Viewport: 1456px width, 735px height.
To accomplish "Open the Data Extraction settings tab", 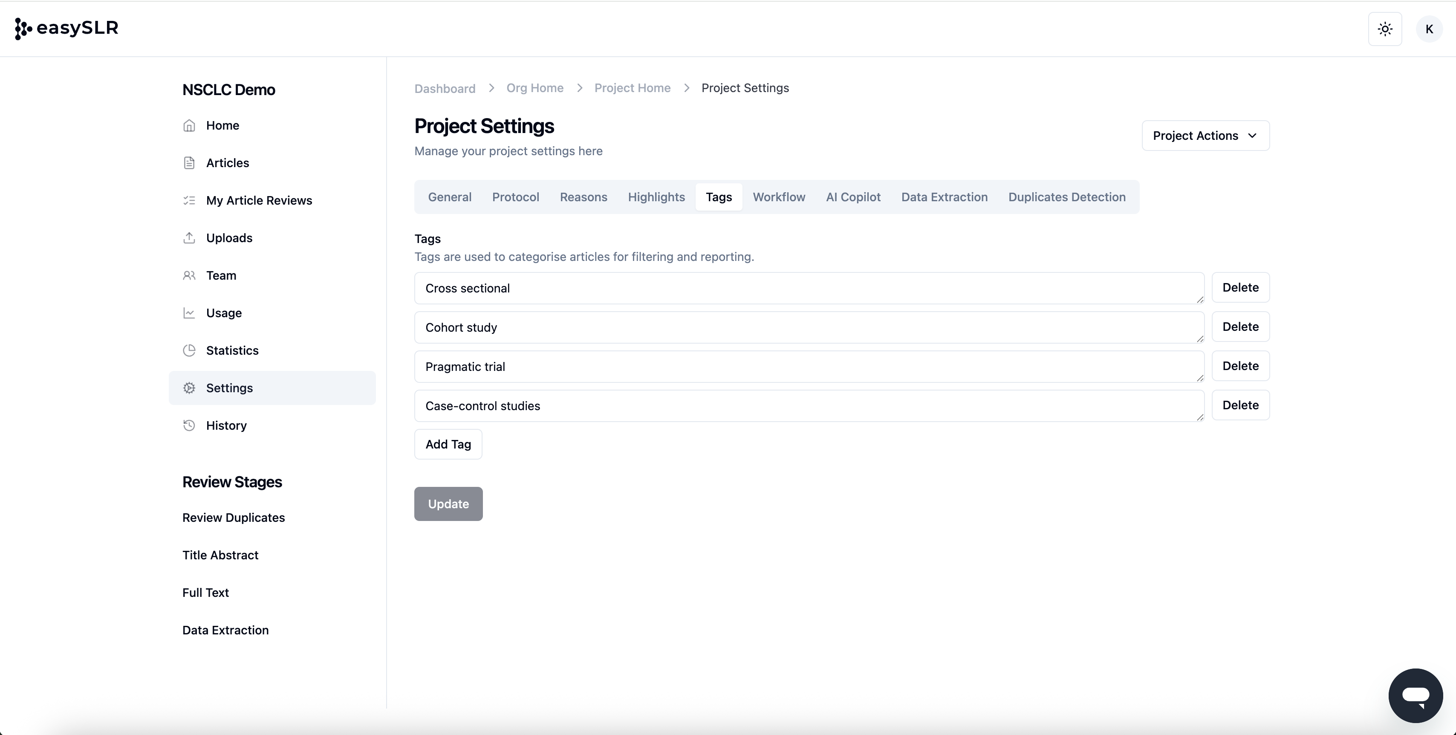I will 944,197.
